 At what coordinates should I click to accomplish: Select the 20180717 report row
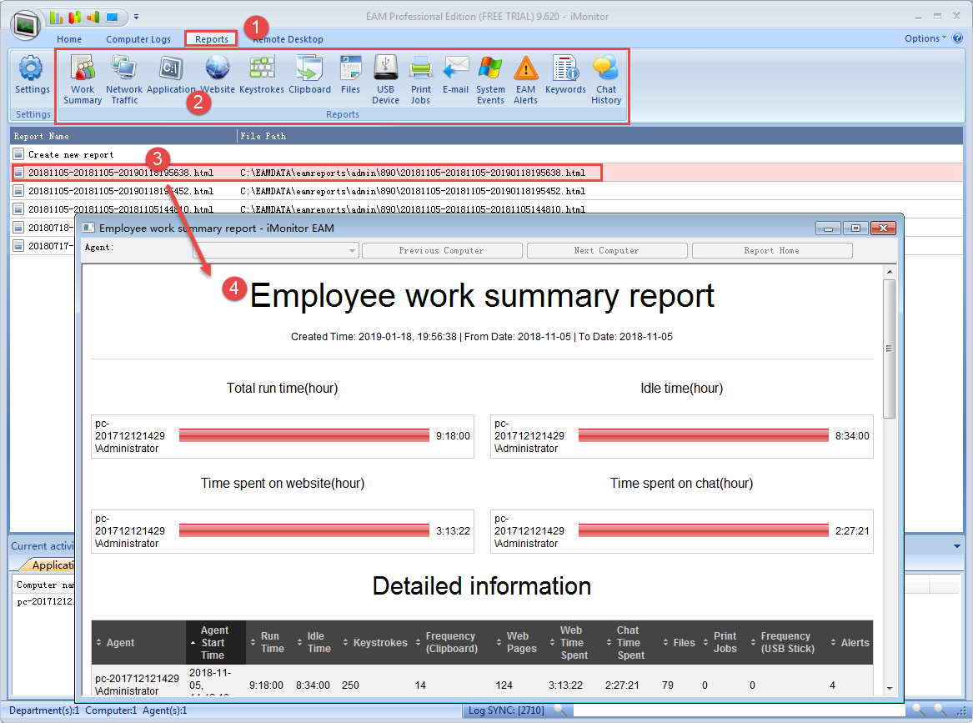43,246
